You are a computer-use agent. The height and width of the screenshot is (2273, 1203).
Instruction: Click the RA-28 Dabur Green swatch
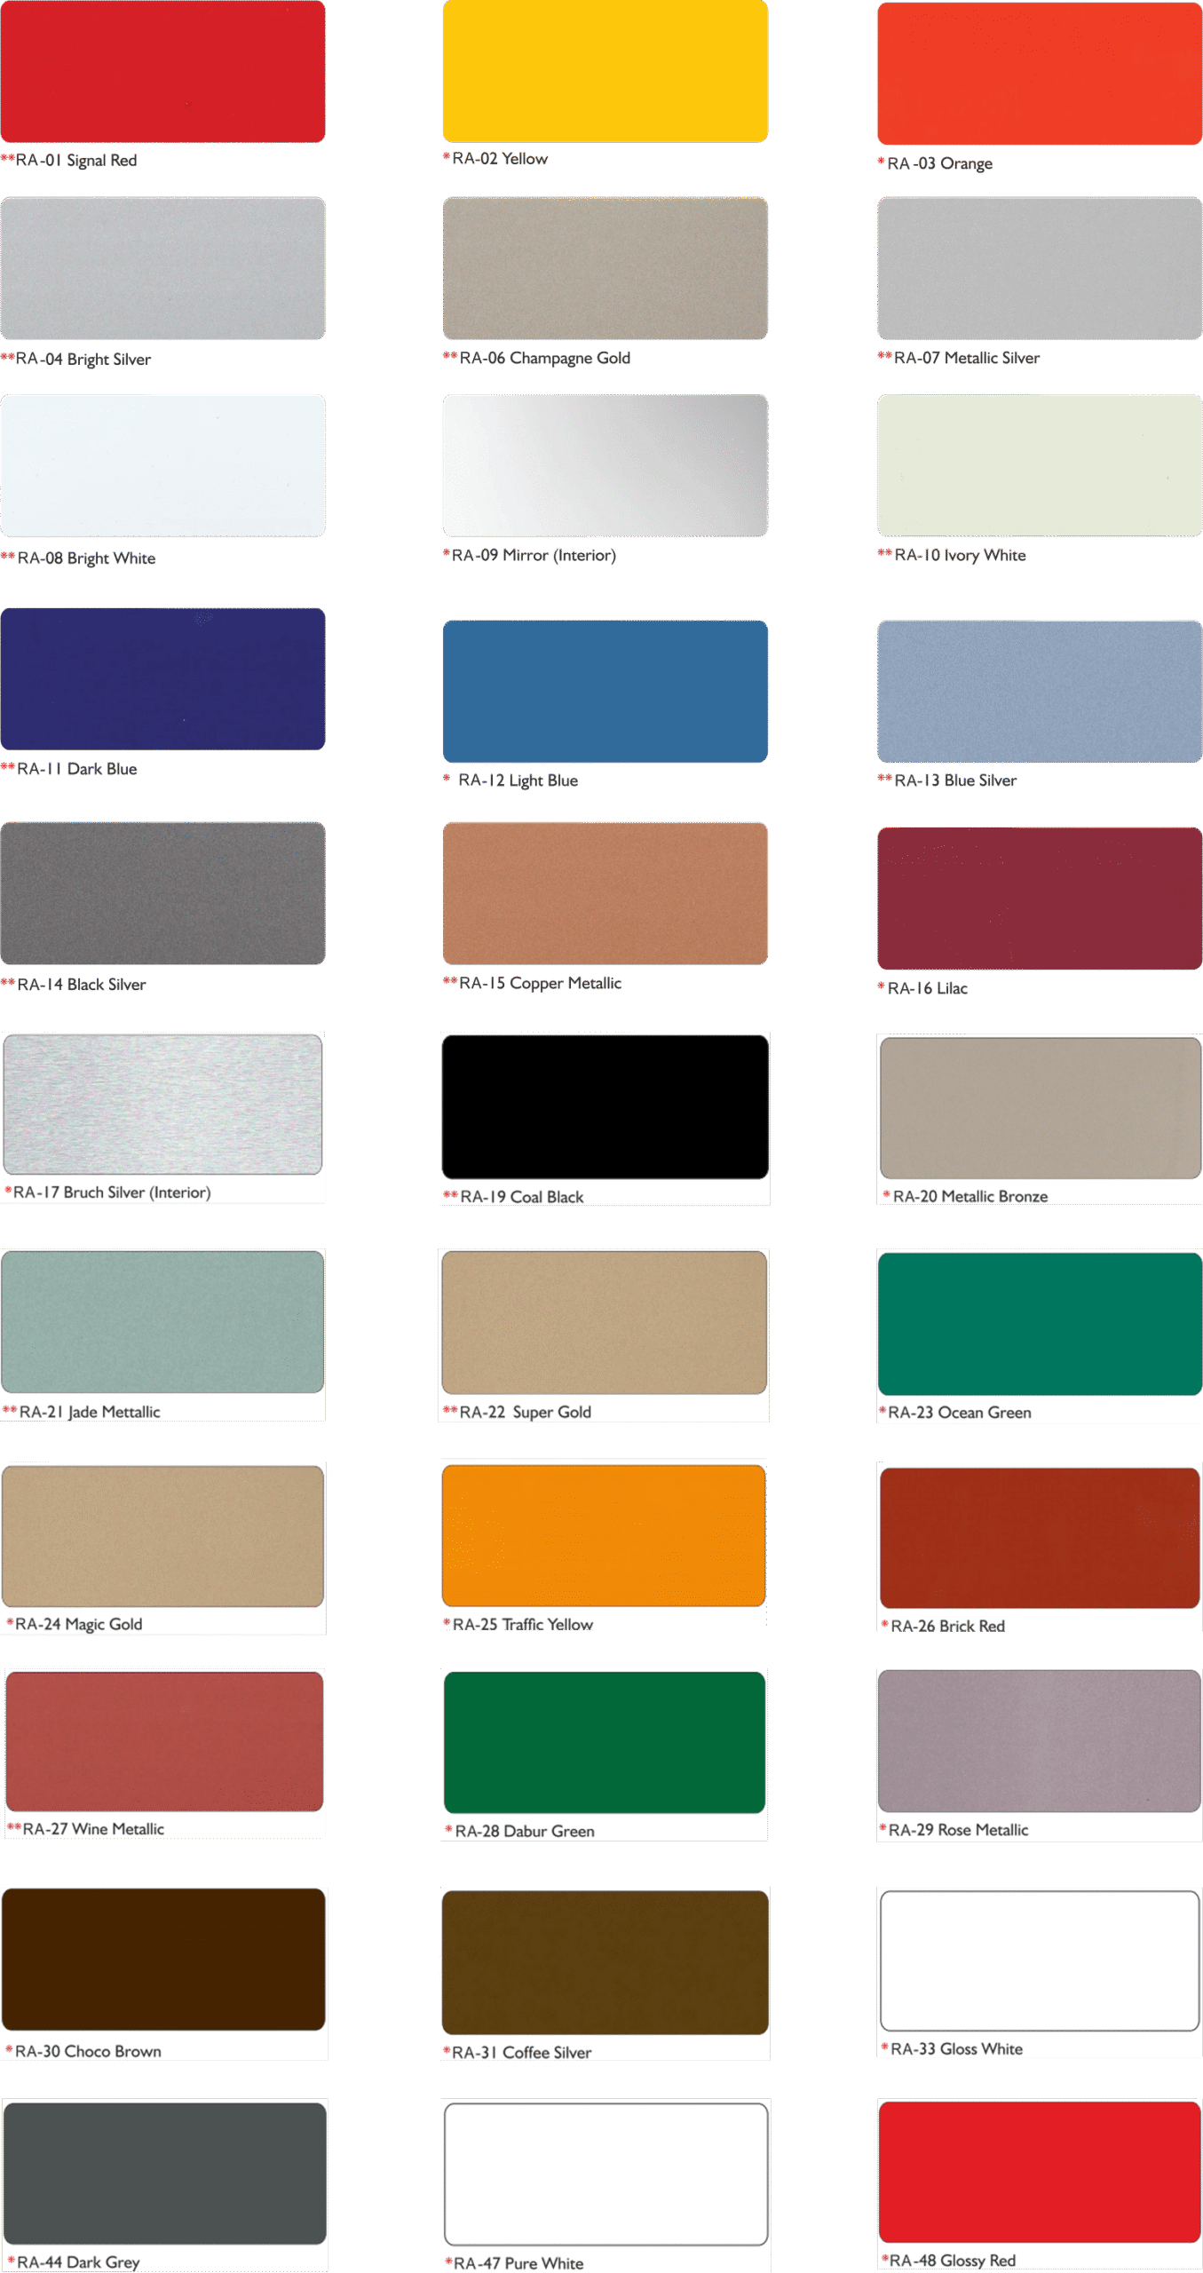tap(604, 1742)
